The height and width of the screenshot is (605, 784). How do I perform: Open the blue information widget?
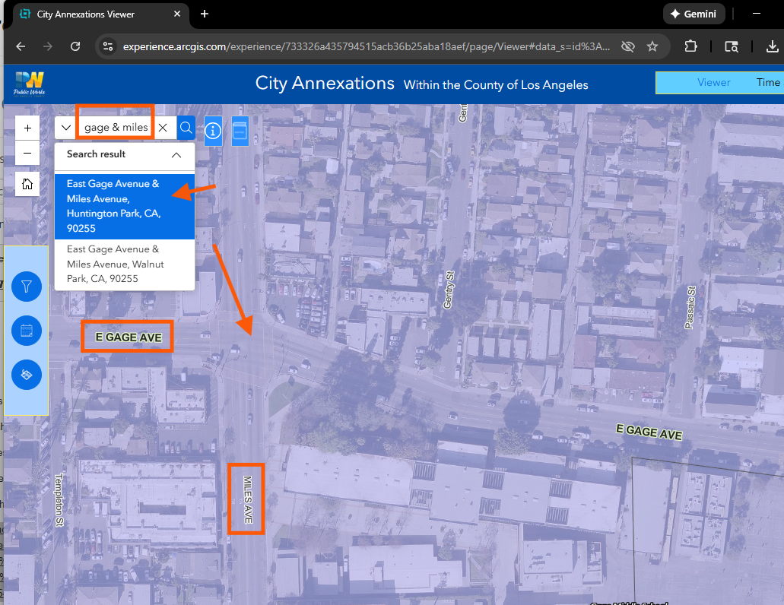tap(213, 131)
